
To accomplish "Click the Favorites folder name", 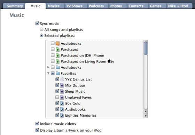I will click(68, 73).
